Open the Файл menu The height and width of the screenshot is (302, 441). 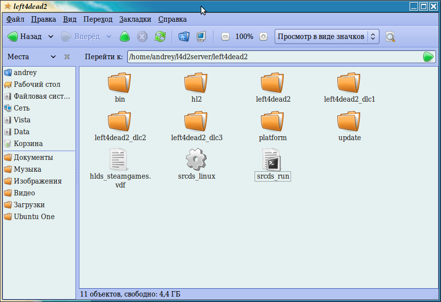(x=15, y=19)
